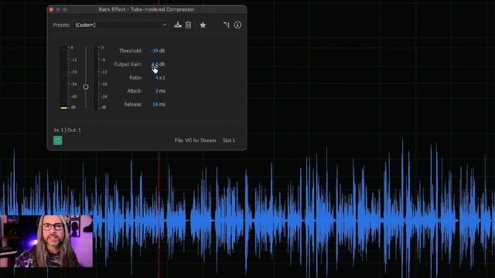Click the 'Ratio:' label
495x278 pixels.
click(136, 77)
